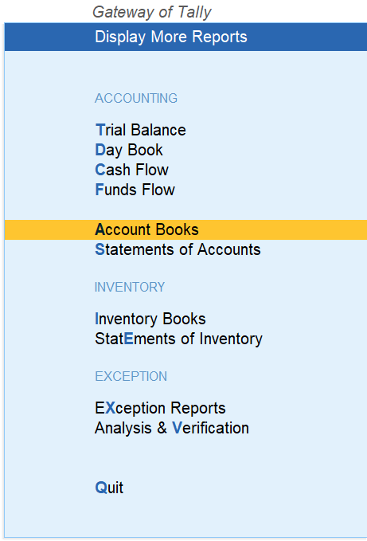
Task: Click the blue S hotkey letter of Statements of Accounts
Action: [100, 249]
